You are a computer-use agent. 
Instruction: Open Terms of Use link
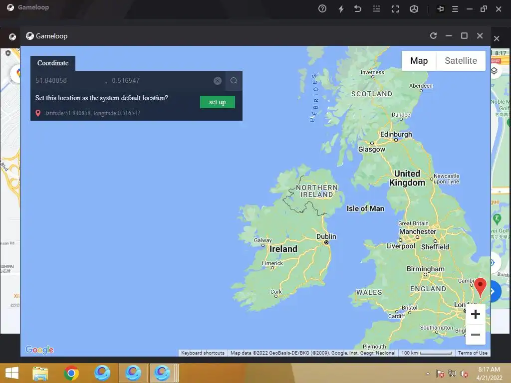473,353
